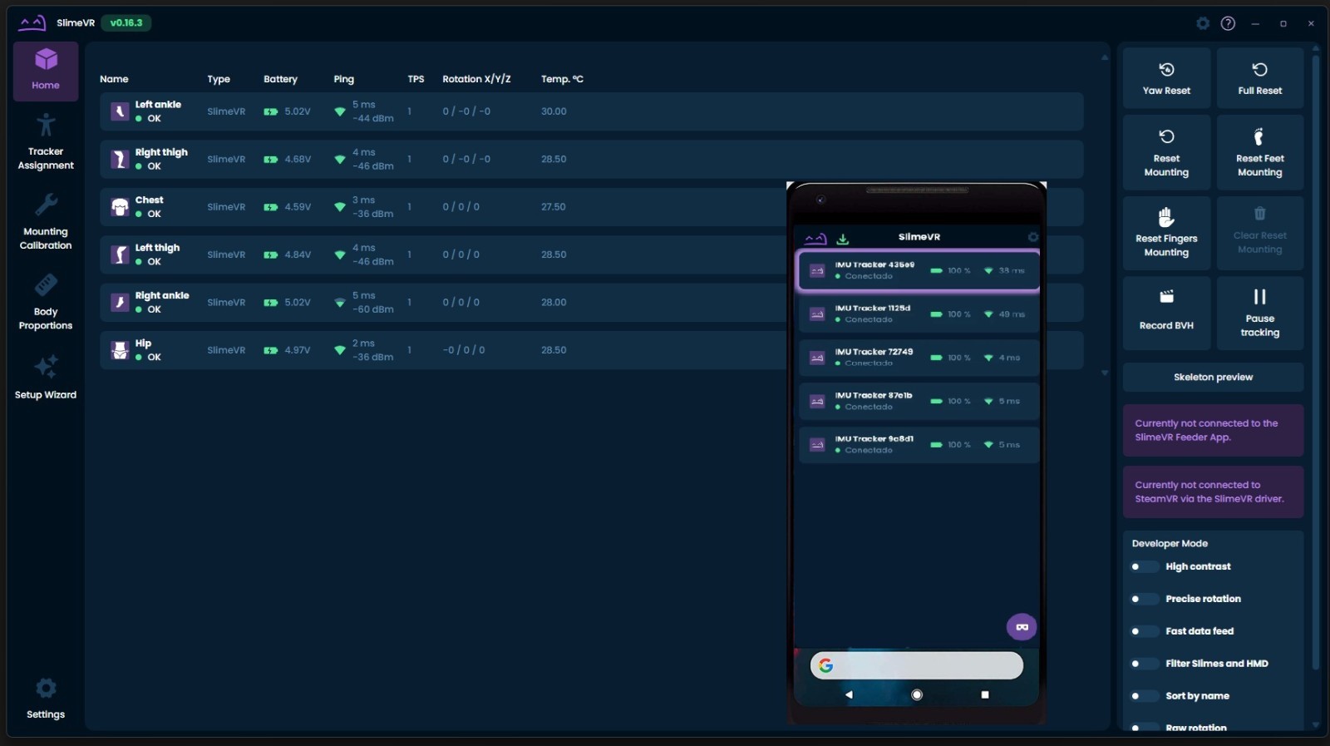Turn on Fast data feed

[1144, 632]
